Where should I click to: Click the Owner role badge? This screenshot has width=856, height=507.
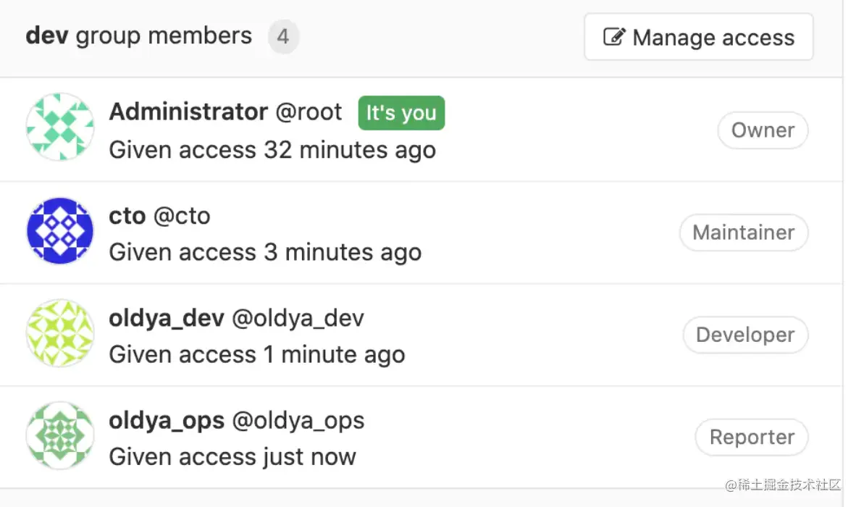(x=763, y=130)
